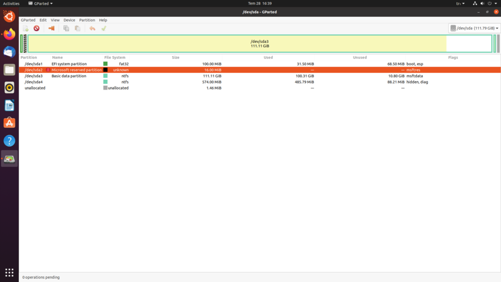
Task: Click the network icon in the top bar
Action: [475, 3]
